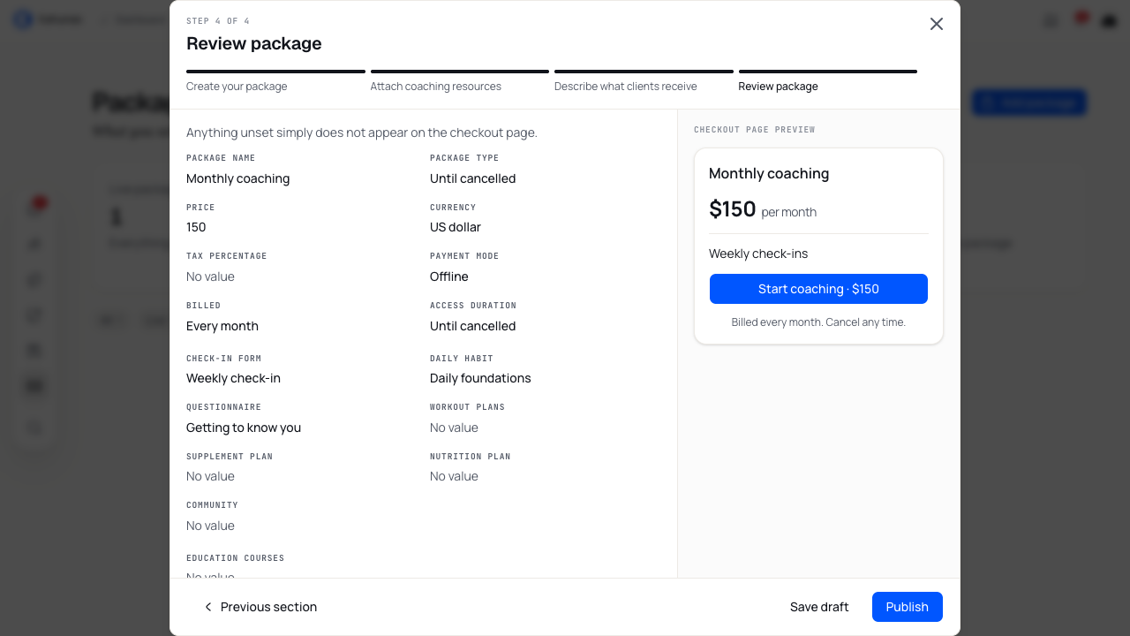1130x636 pixels.
Task: Click the blue button behind the dialog
Action: click(x=1028, y=102)
